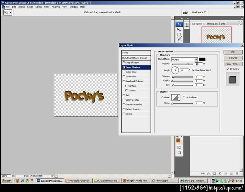Viewport: 245px width, 192px height.
Task: Open the tool preset picker arrow
Action: [11, 13]
